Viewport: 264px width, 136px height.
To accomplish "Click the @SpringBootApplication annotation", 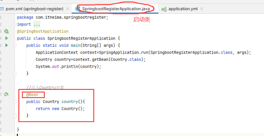I will coord(43,31).
